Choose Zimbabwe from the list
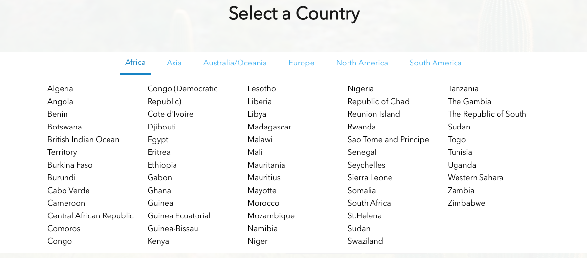Viewport: 587px width, 258px height. pos(466,203)
